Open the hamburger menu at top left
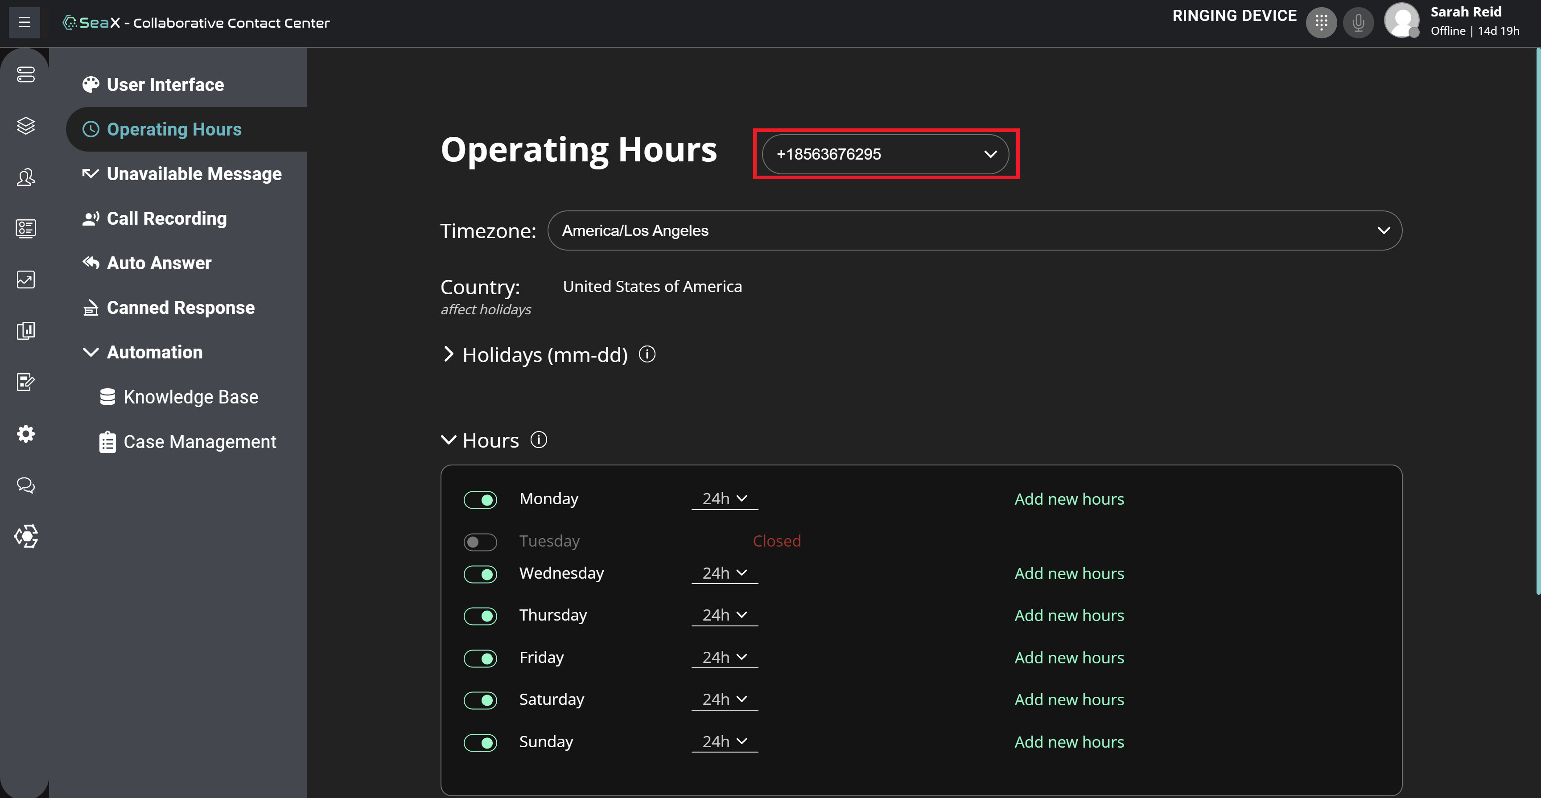The image size is (1541, 798). coord(24,22)
